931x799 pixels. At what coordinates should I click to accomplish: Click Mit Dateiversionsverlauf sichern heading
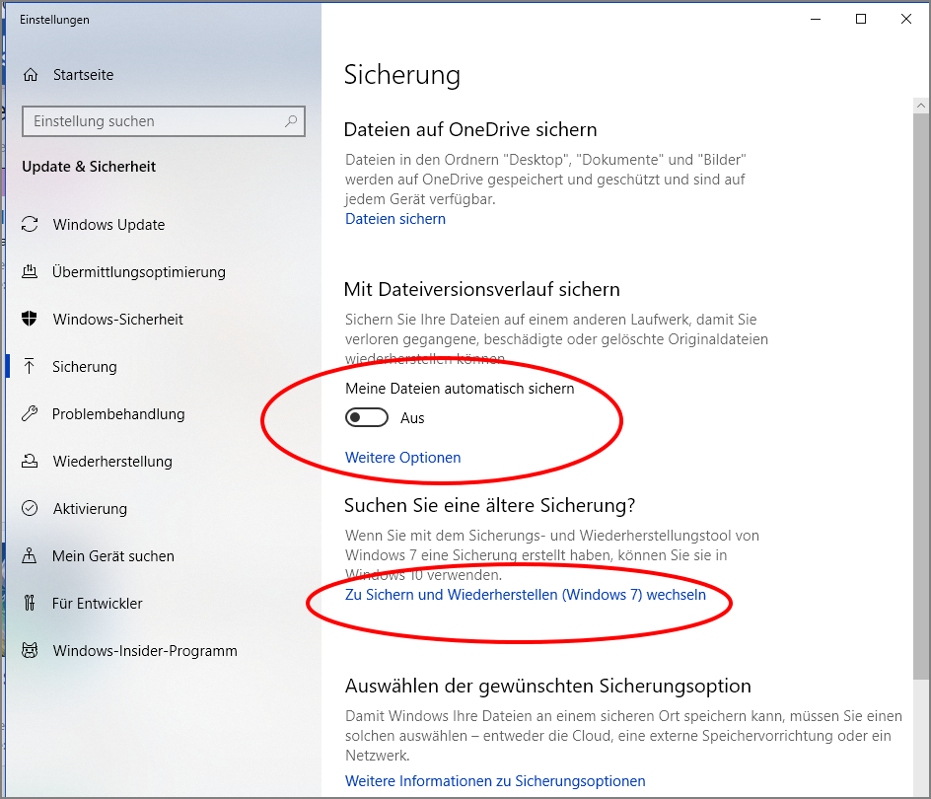[482, 289]
